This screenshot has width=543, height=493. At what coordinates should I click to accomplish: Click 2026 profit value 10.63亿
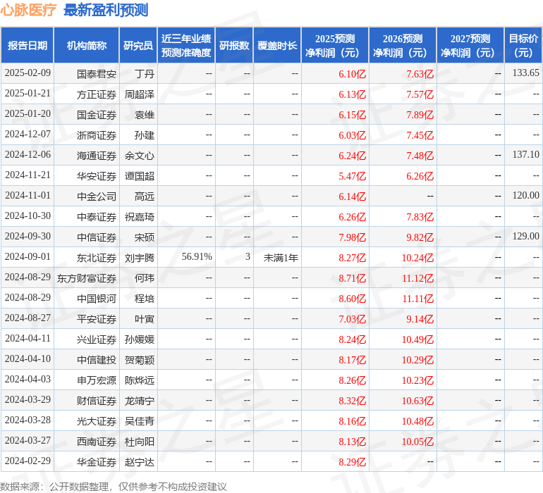(417, 401)
